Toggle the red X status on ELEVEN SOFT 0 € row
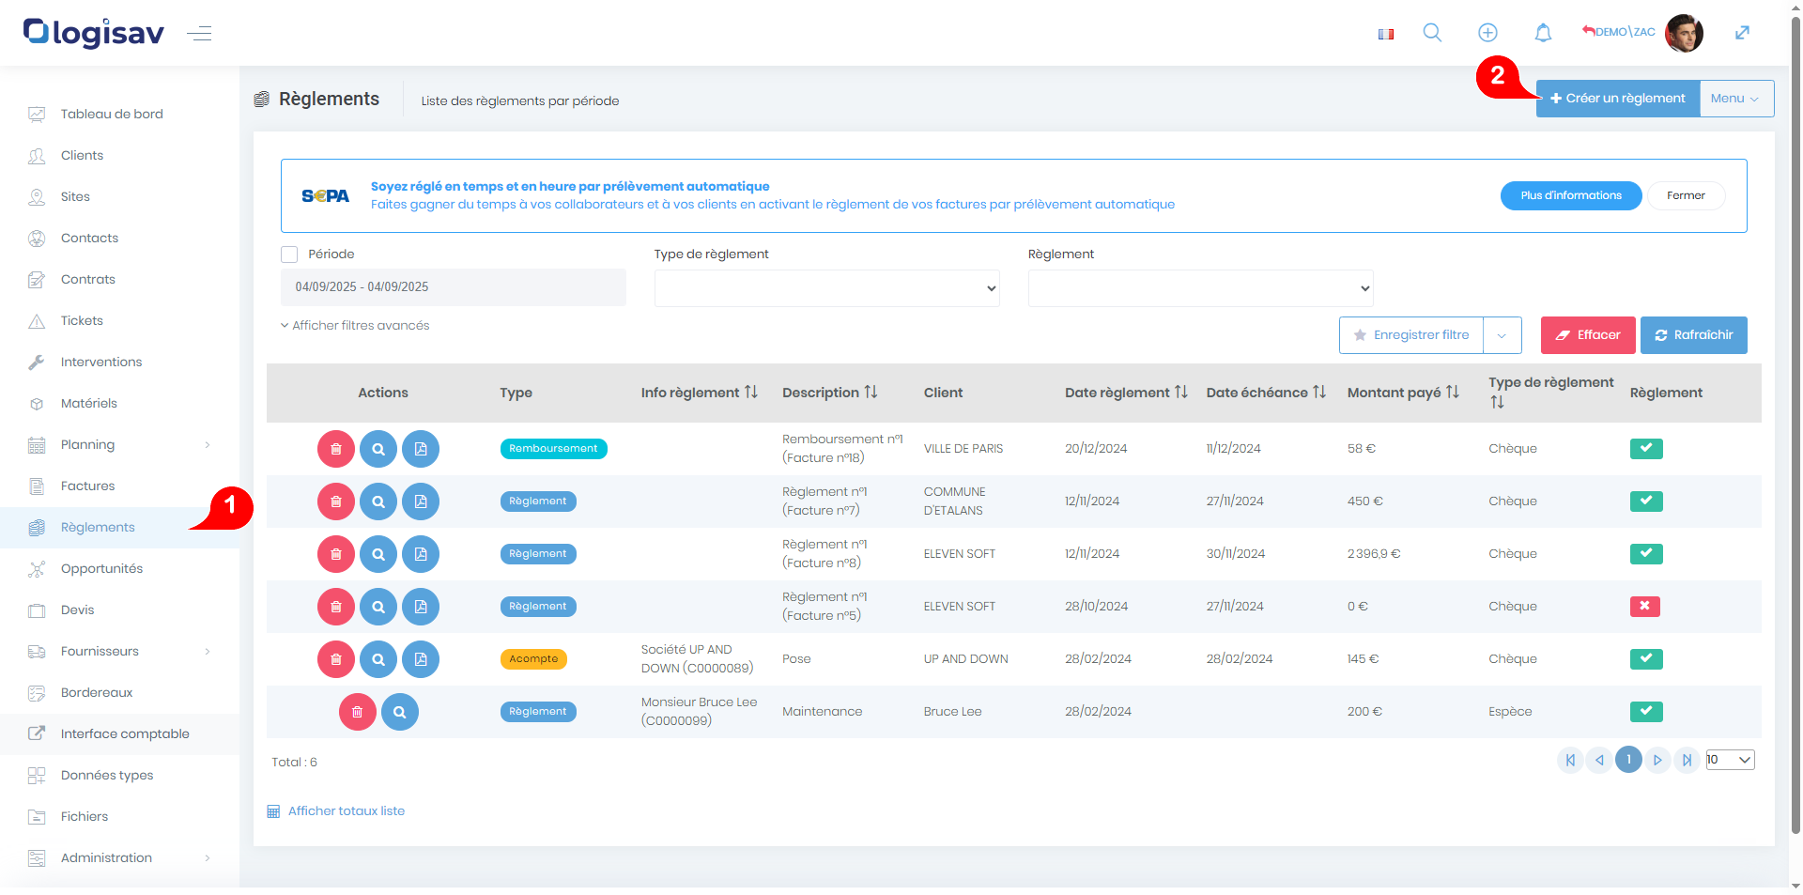The height and width of the screenshot is (895, 1803). 1644,607
